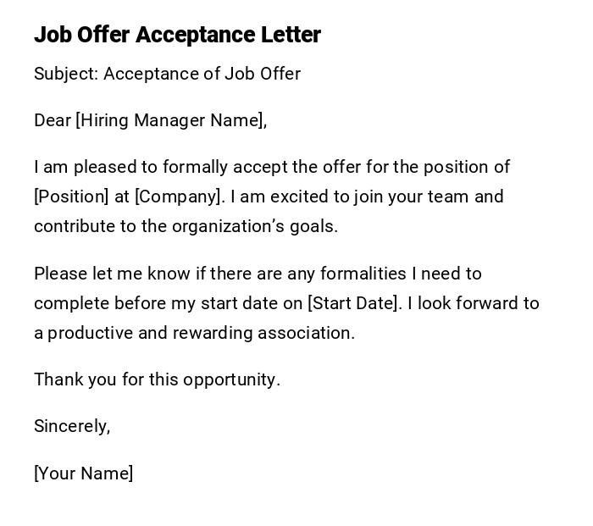The image size is (593, 526).
Task: Click the "Job Offer Acceptance Letter" title heading
Action: [177, 35]
